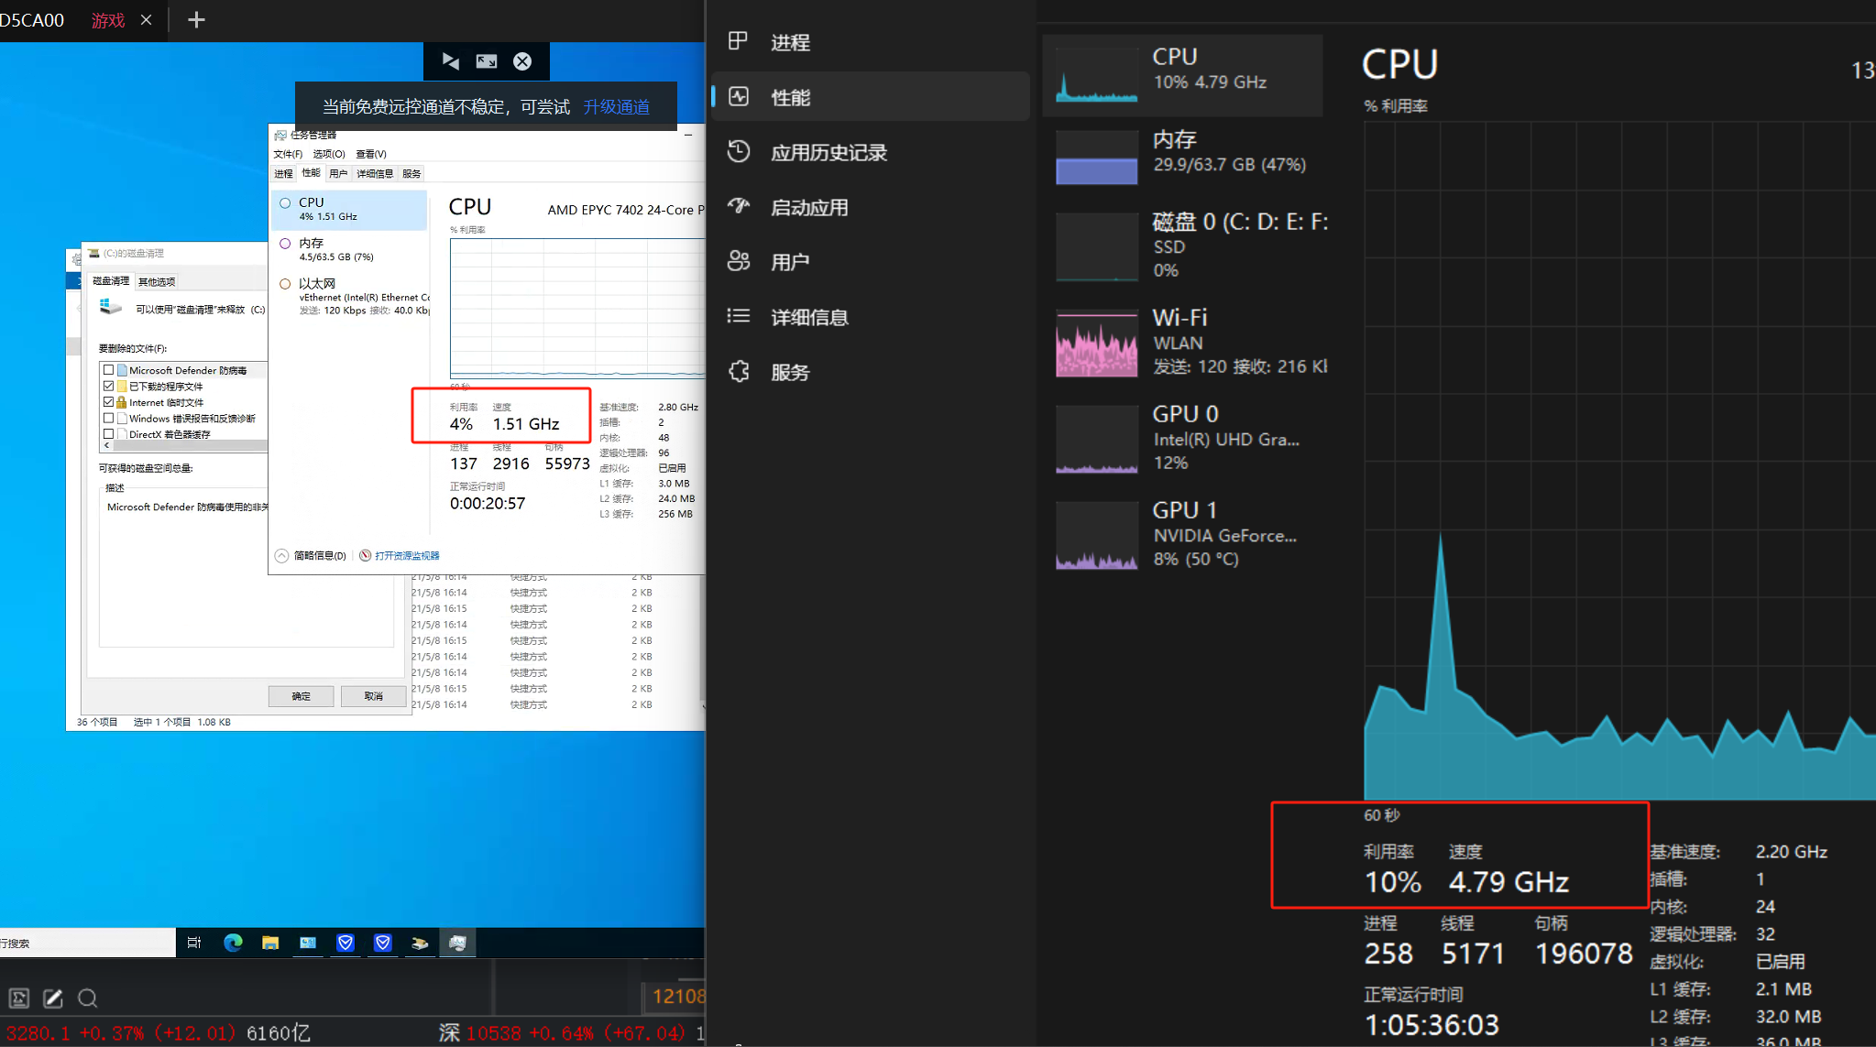Switch to the 服务 tab in the remote Task Manager
This screenshot has width=1876, height=1047.
[x=411, y=173]
